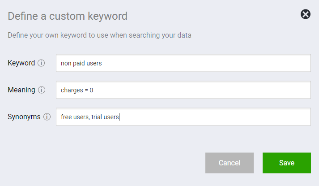Click the Keyword field label
The width and height of the screenshot is (319, 186).
tap(21, 63)
